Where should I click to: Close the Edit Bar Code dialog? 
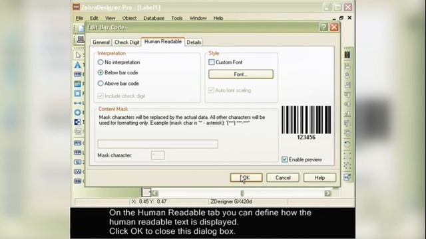point(334,27)
